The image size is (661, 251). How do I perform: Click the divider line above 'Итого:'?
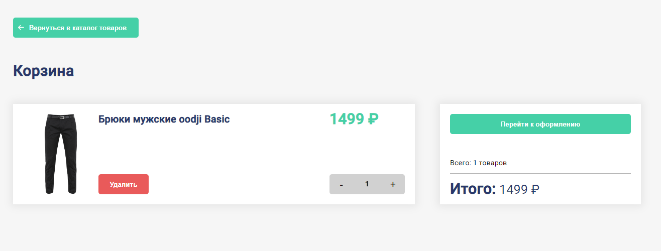[x=540, y=173]
